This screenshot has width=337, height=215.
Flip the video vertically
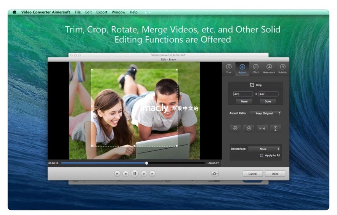click(276, 128)
